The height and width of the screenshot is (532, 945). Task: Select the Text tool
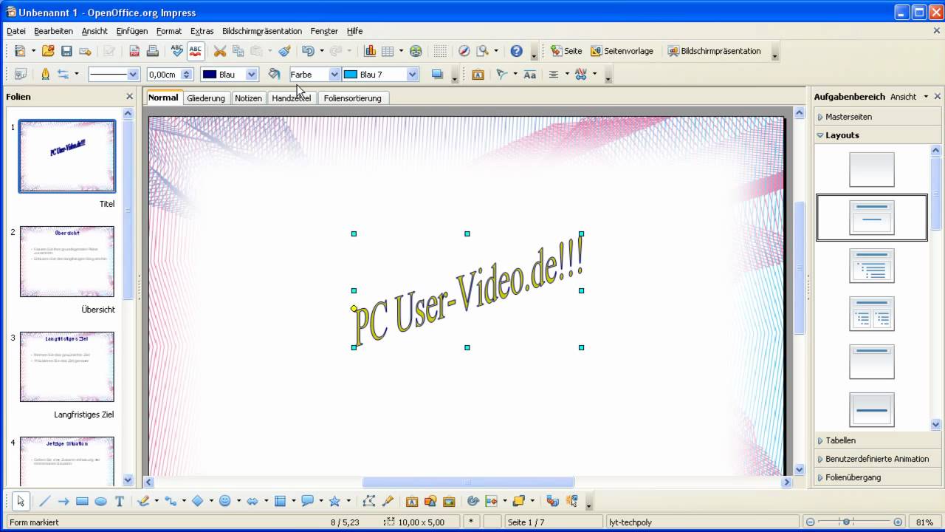(119, 501)
